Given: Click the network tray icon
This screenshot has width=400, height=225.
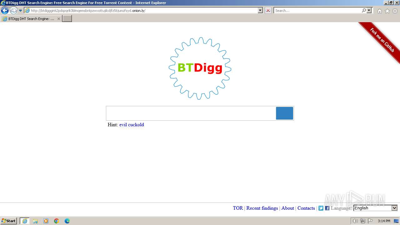Looking at the screenshot, I should (x=363, y=221).
